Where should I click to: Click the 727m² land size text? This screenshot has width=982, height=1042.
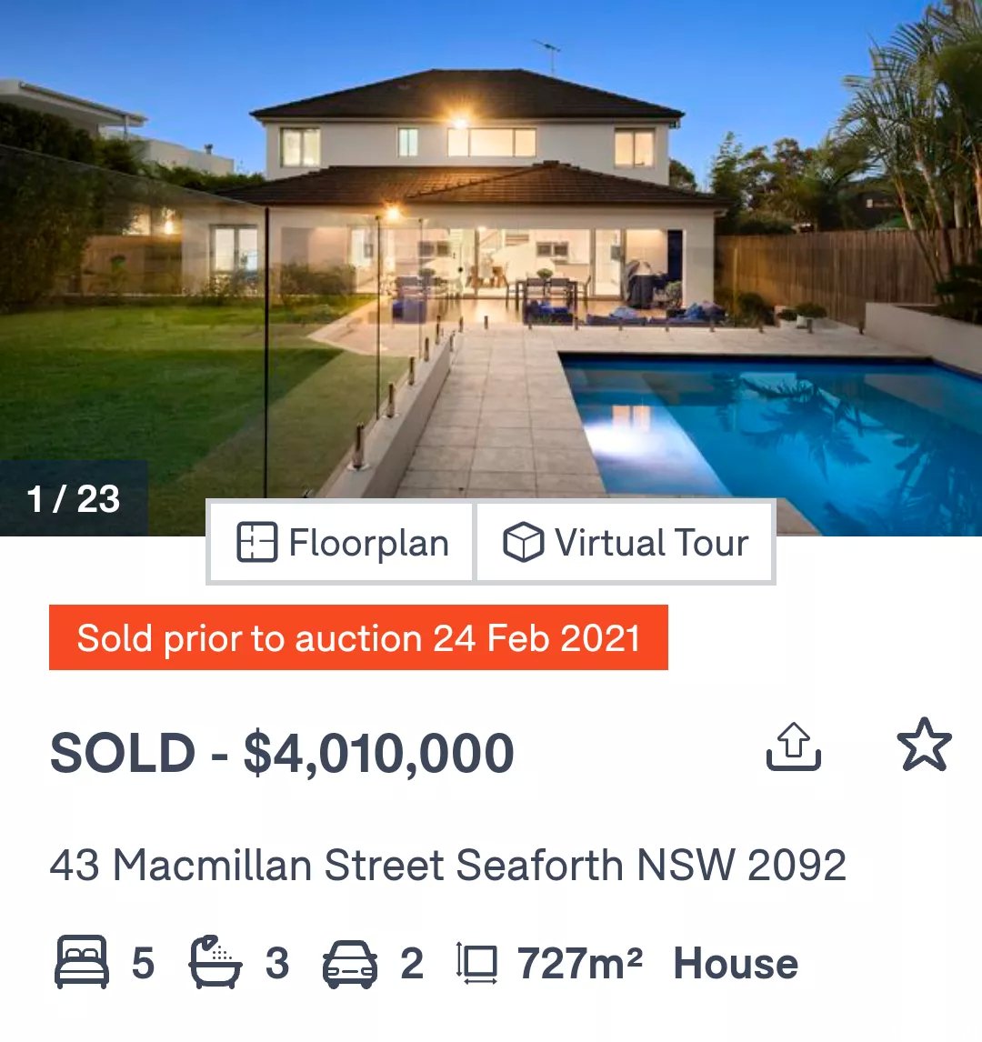click(x=580, y=963)
